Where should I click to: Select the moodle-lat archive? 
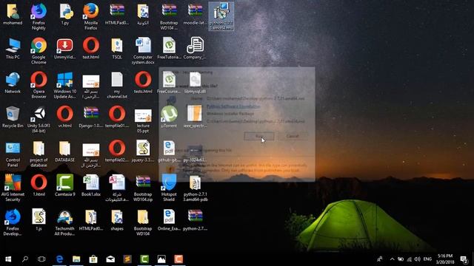[195, 14]
